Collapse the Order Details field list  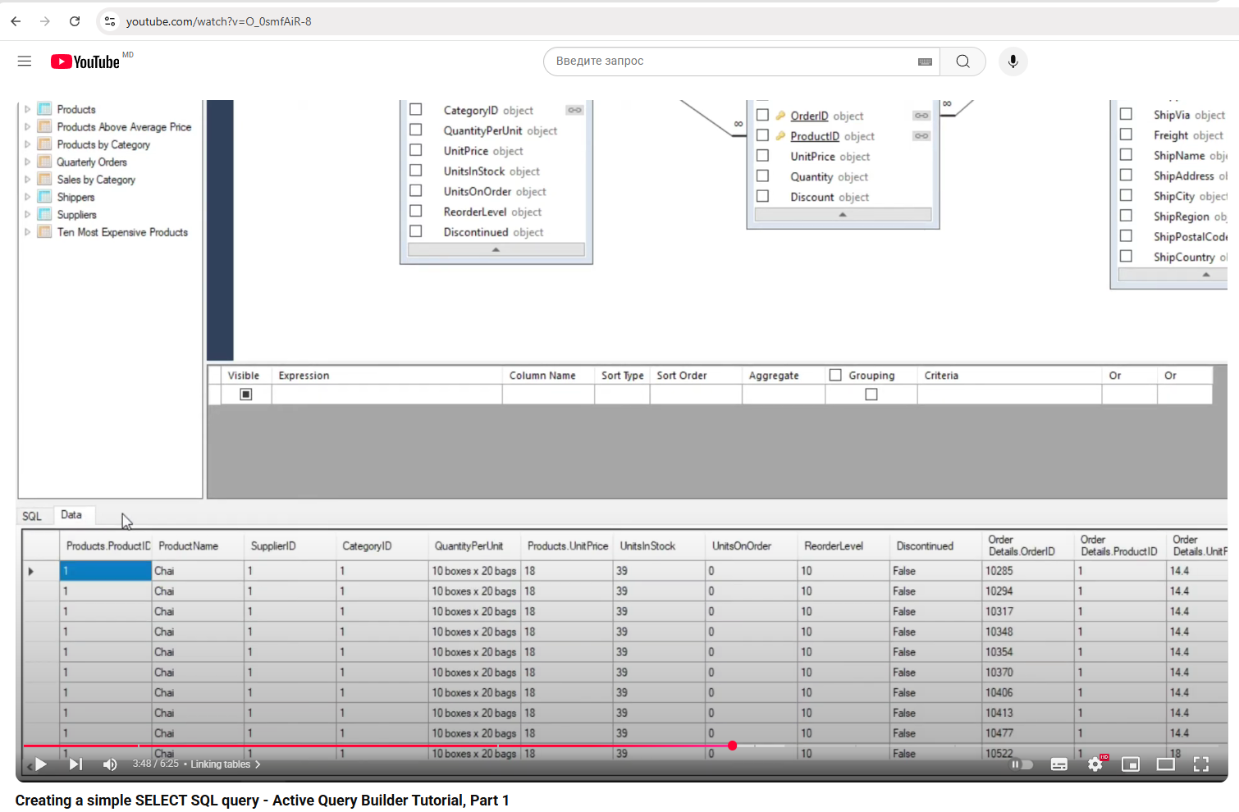pos(843,214)
